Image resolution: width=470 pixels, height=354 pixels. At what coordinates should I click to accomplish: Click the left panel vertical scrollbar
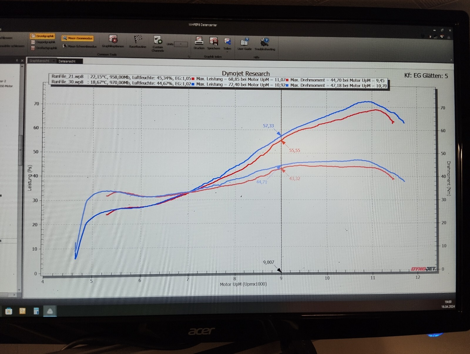[21, 150]
